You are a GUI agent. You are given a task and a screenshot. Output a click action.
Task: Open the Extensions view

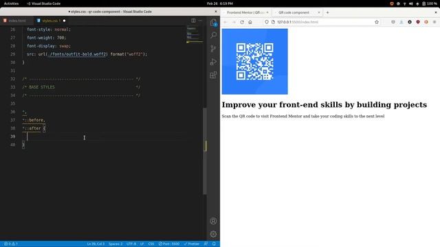[x=213, y=75]
